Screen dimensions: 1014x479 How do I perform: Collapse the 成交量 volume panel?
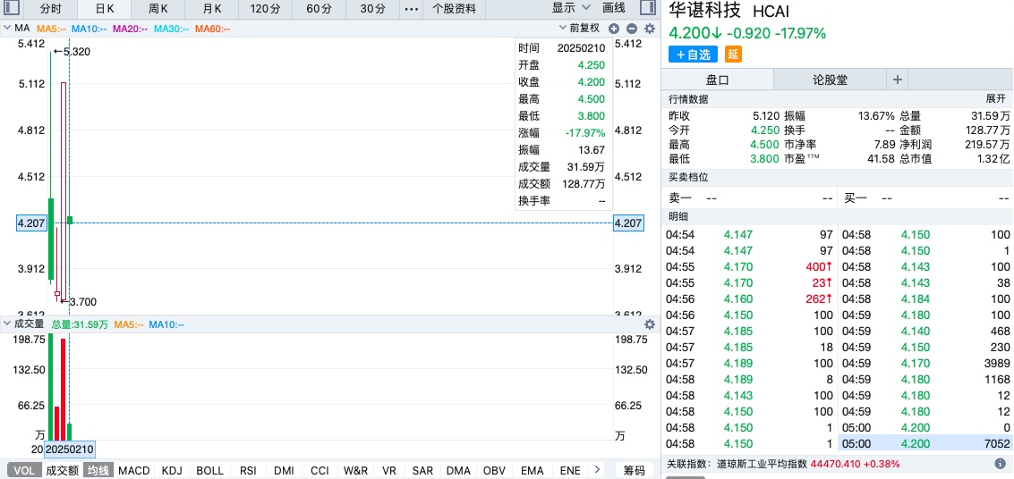(6, 324)
